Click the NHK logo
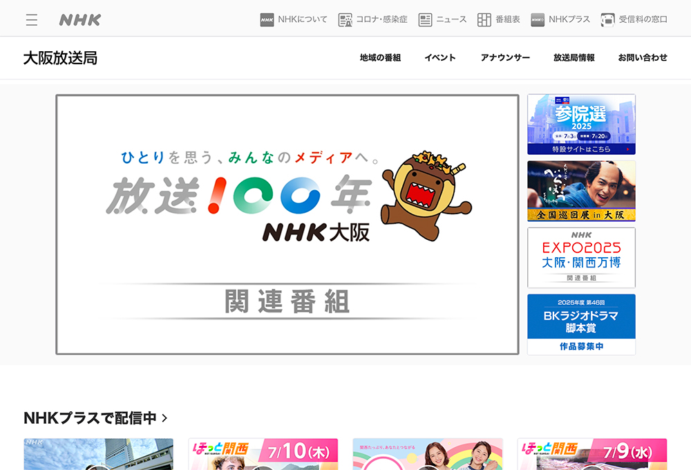The height and width of the screenshot is (470, 691). [80, 20]
